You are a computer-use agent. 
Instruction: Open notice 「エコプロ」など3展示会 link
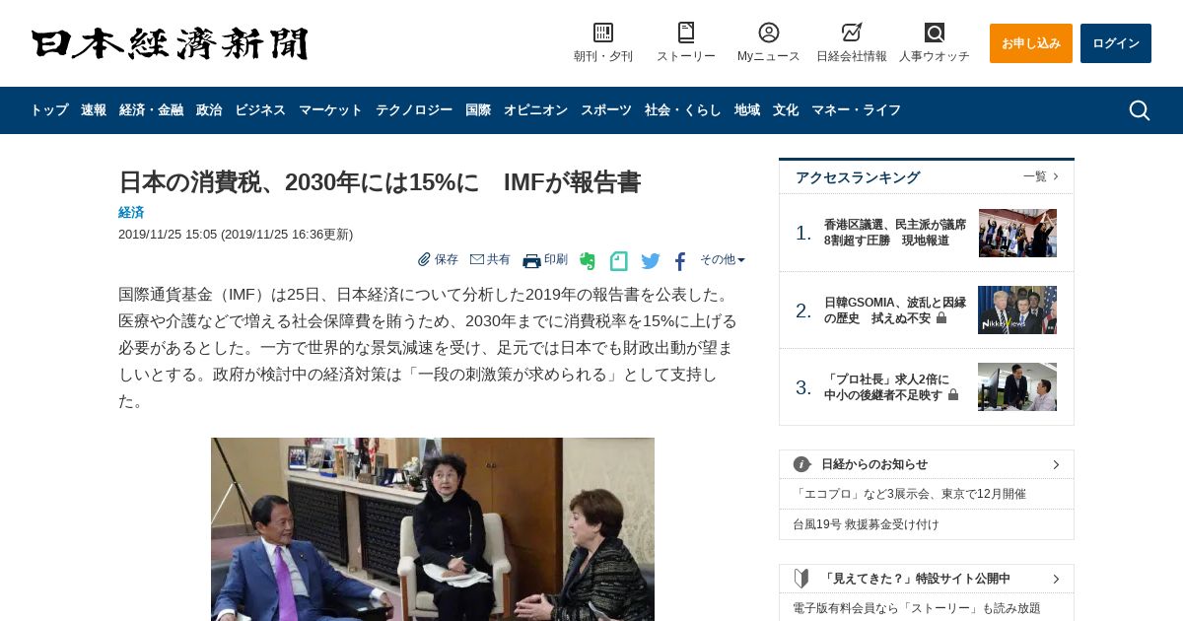pos(910,494)
